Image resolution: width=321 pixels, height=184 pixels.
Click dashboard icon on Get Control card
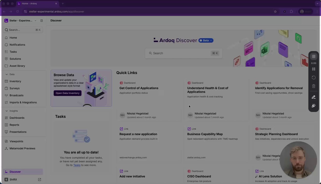pos(121,83)
